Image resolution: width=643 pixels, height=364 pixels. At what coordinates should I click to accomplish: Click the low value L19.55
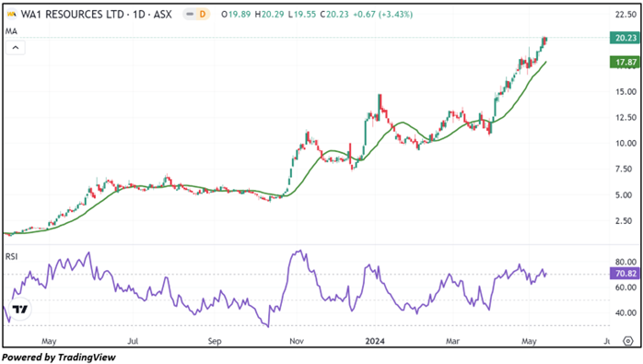[x=302, y=15]
